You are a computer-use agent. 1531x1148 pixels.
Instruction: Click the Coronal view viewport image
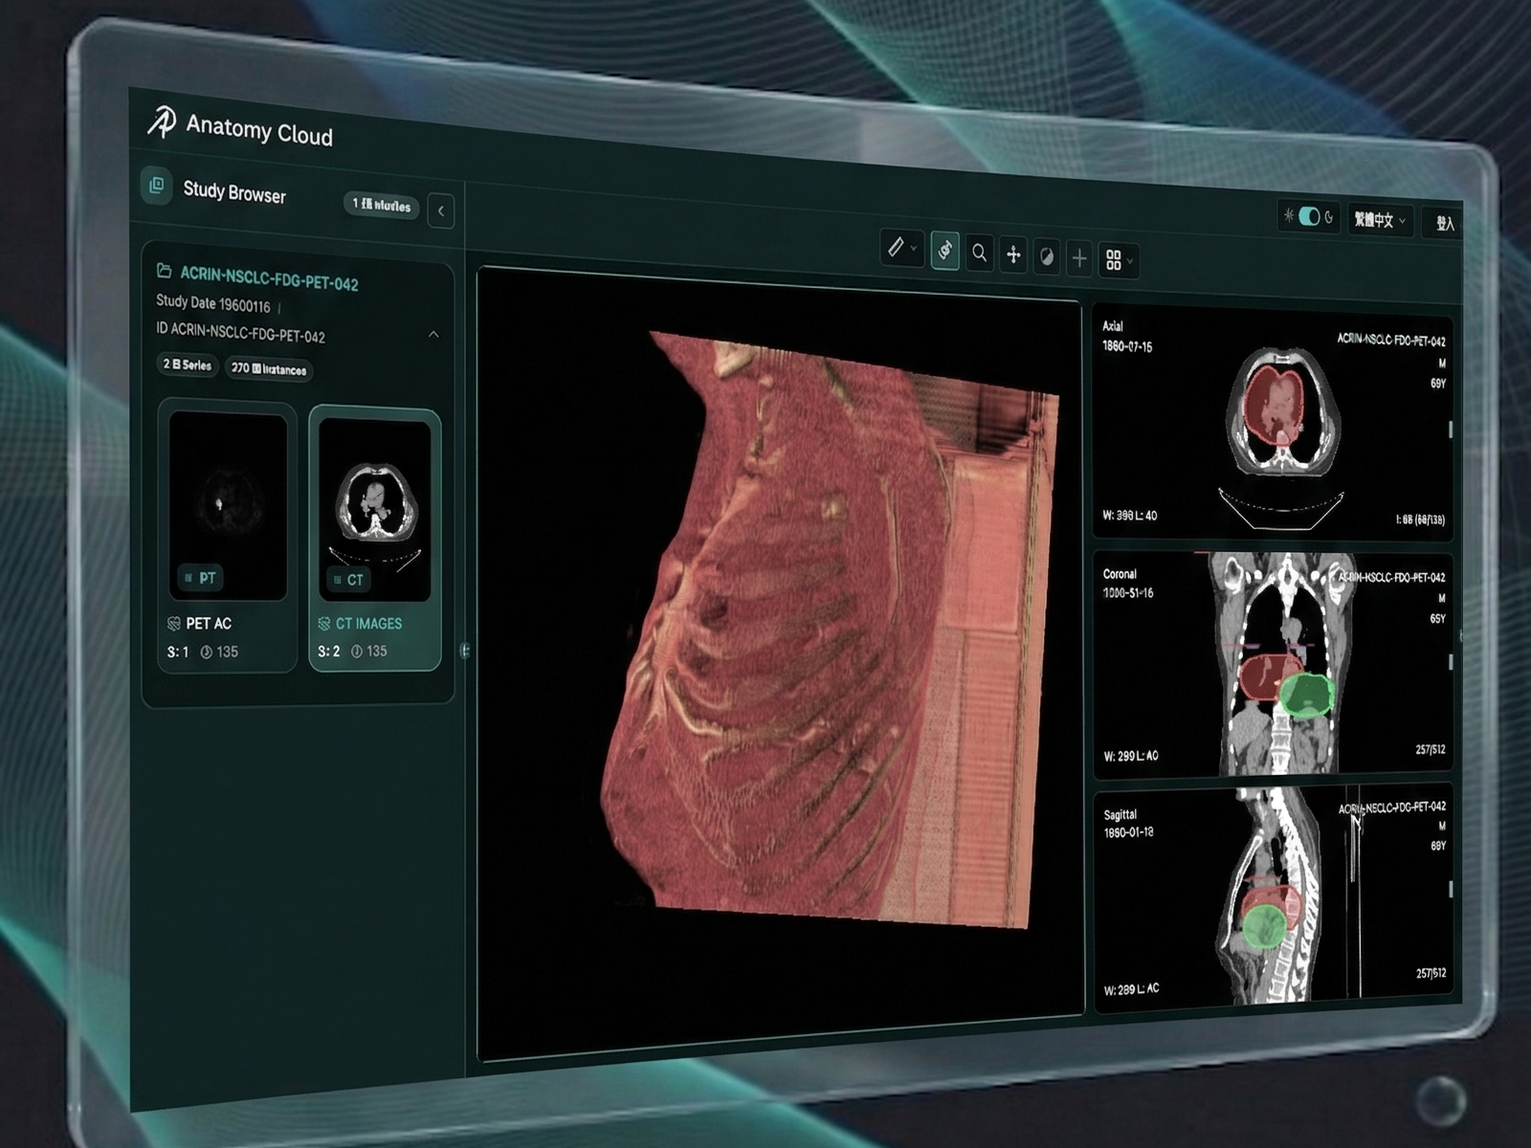(1274, 664)
